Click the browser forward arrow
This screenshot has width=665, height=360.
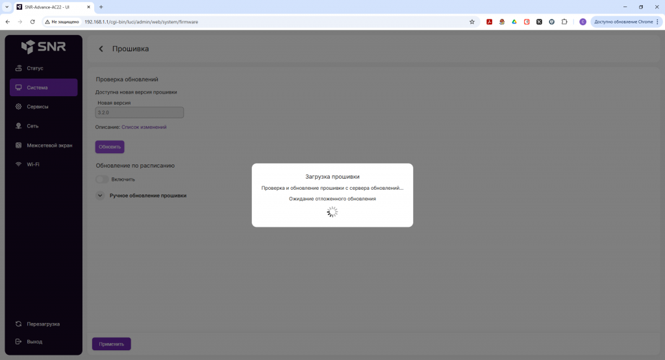[20, 21]
